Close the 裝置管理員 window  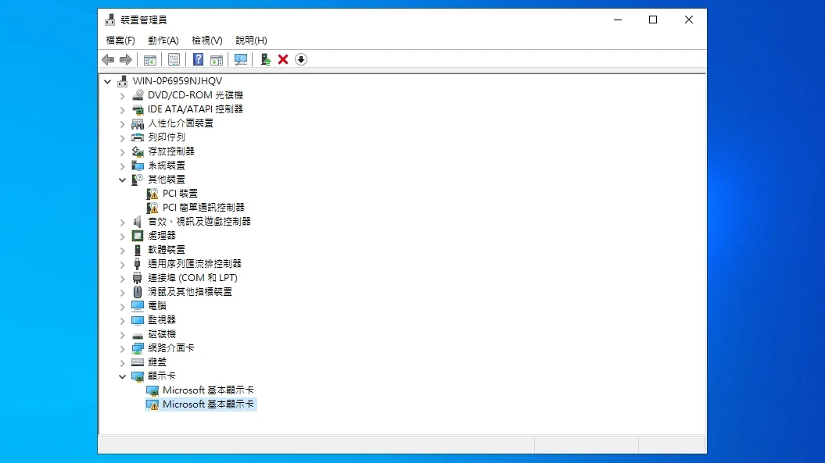(689, 20)
